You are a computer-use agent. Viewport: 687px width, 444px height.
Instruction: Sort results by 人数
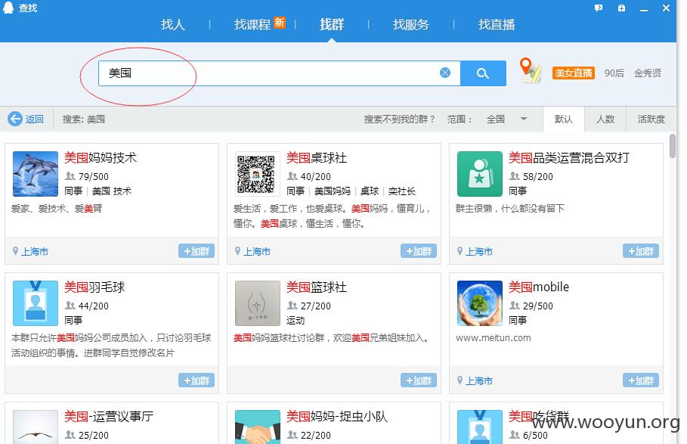pos(605,119)
